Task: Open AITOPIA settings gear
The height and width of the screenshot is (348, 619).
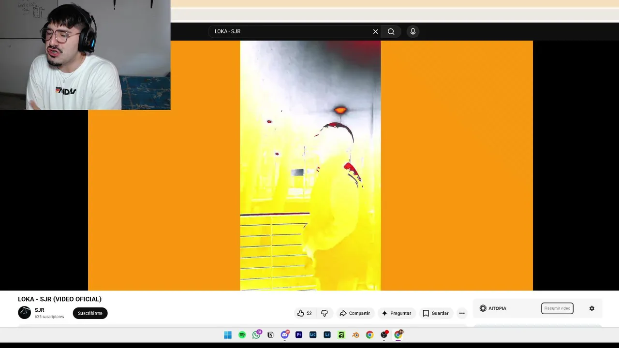Action: (x=592, y=308)
